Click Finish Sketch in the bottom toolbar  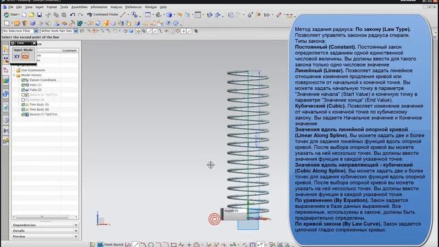point(110,244)
